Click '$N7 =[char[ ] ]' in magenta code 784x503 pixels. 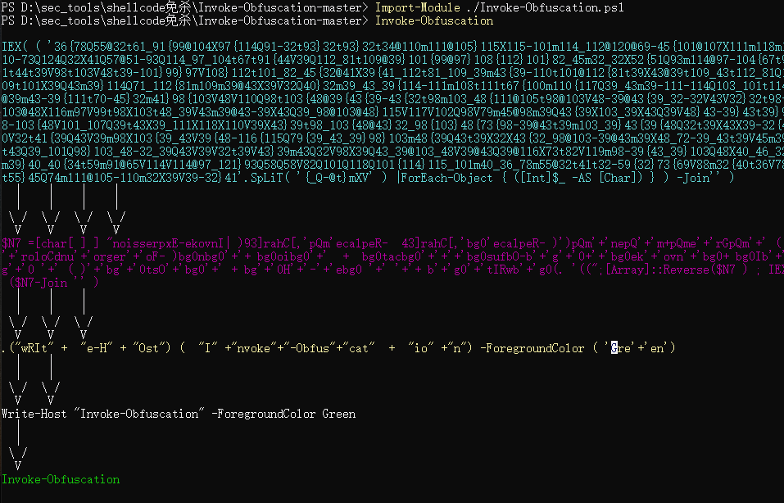point(51,243)
